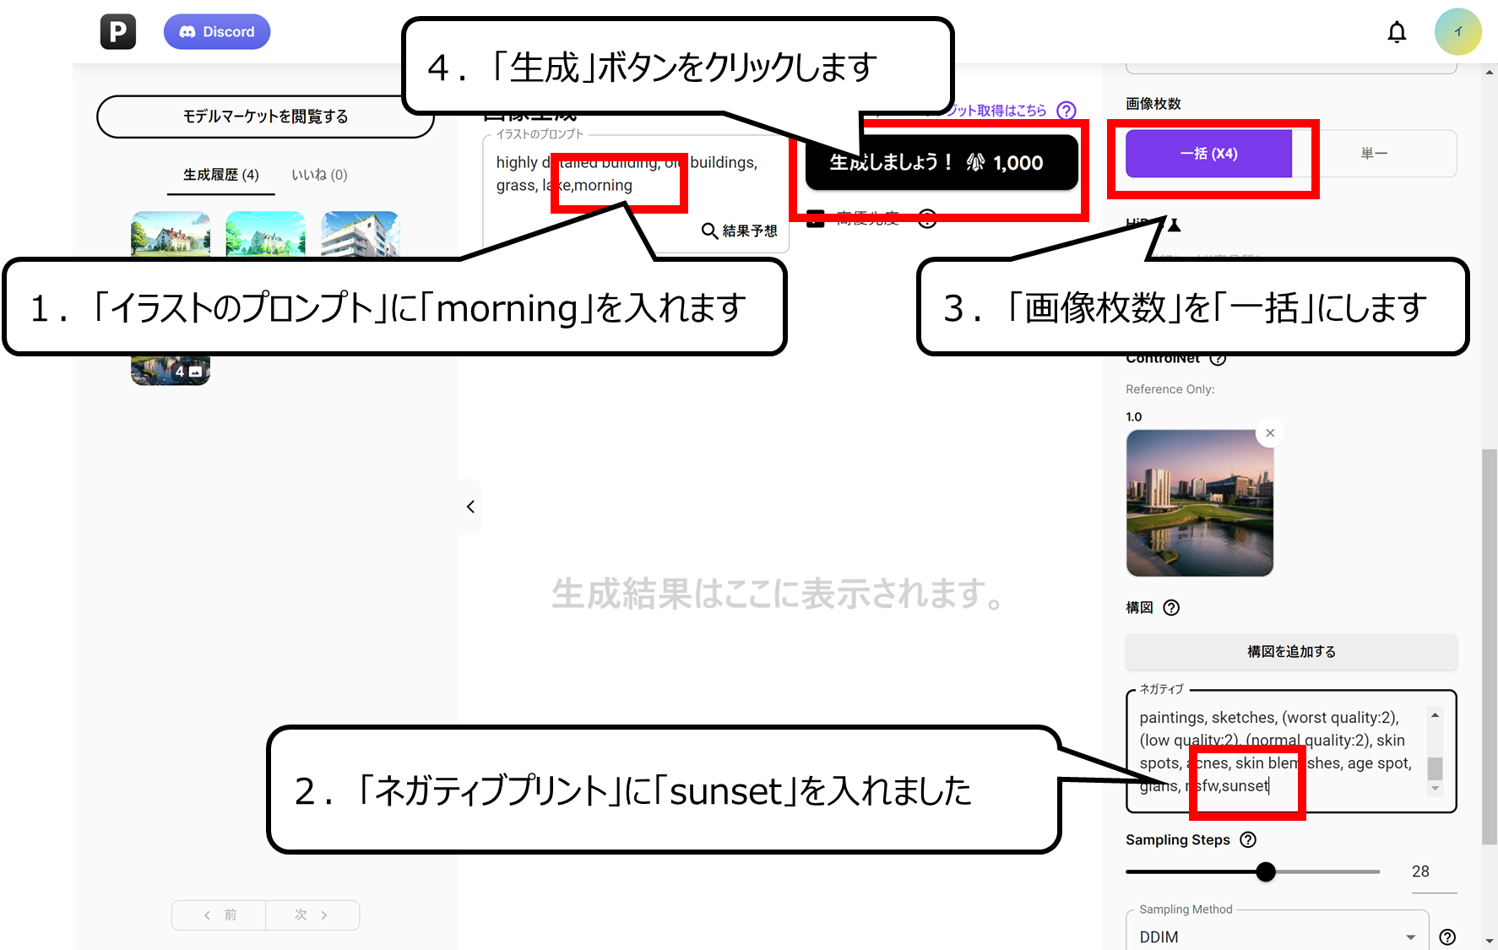Screen dimensions: 1498x950
Task: Open second green-tinted history thumbnail
Action: [265, 234]
